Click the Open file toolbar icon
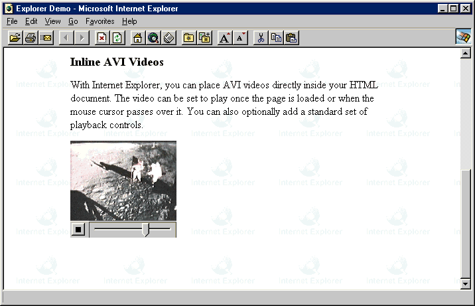This screenshot has width=475, height=306. pyautogui.click(x=15, y=38)
